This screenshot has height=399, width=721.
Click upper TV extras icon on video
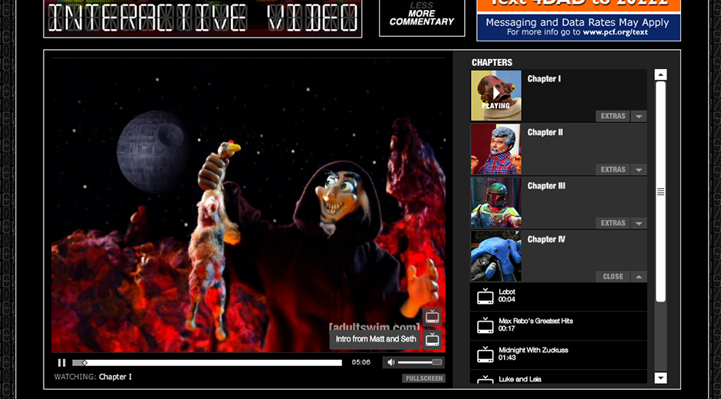[433, 317]
